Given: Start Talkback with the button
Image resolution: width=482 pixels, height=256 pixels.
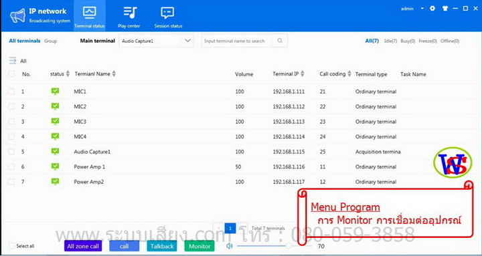Looking at the screenshot, I should click(162, 246).
